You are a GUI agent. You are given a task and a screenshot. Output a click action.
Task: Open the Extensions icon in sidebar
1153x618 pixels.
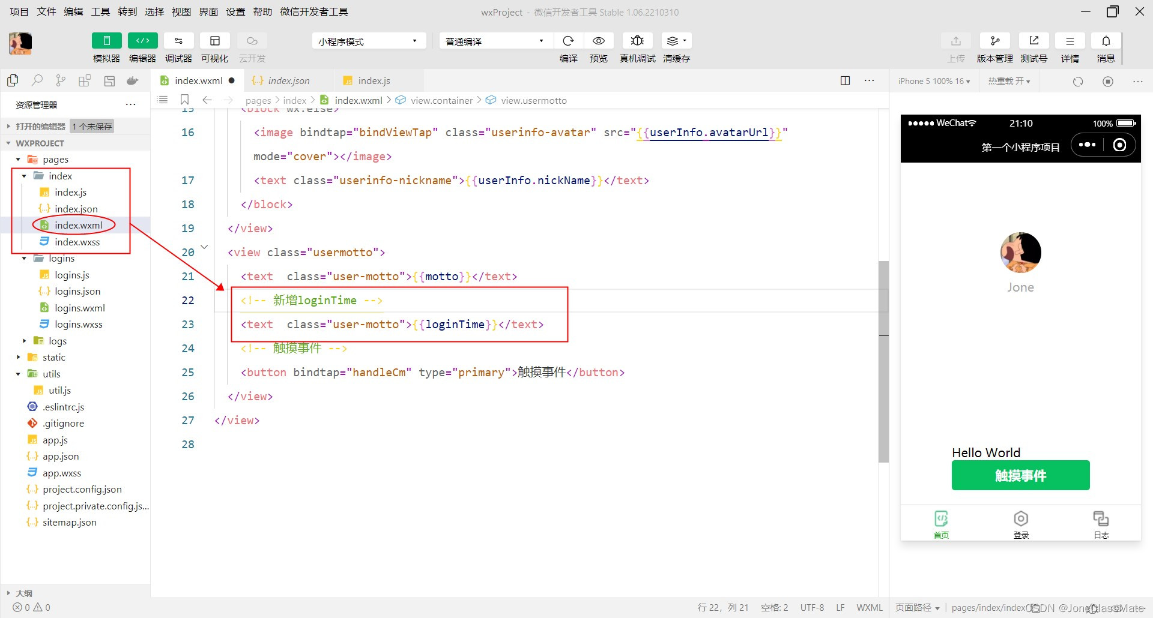click(x=85, y=80)
